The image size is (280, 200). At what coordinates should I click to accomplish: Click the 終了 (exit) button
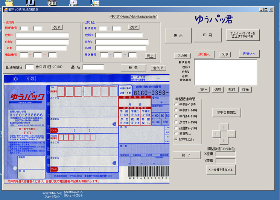pos(186,155)
